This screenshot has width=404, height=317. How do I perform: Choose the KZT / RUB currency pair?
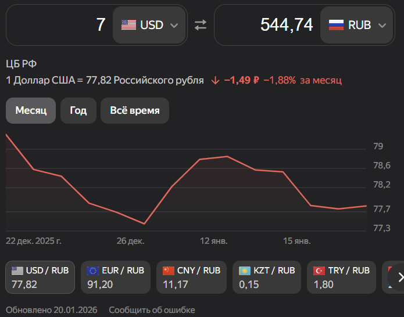(x=267, y=277)
